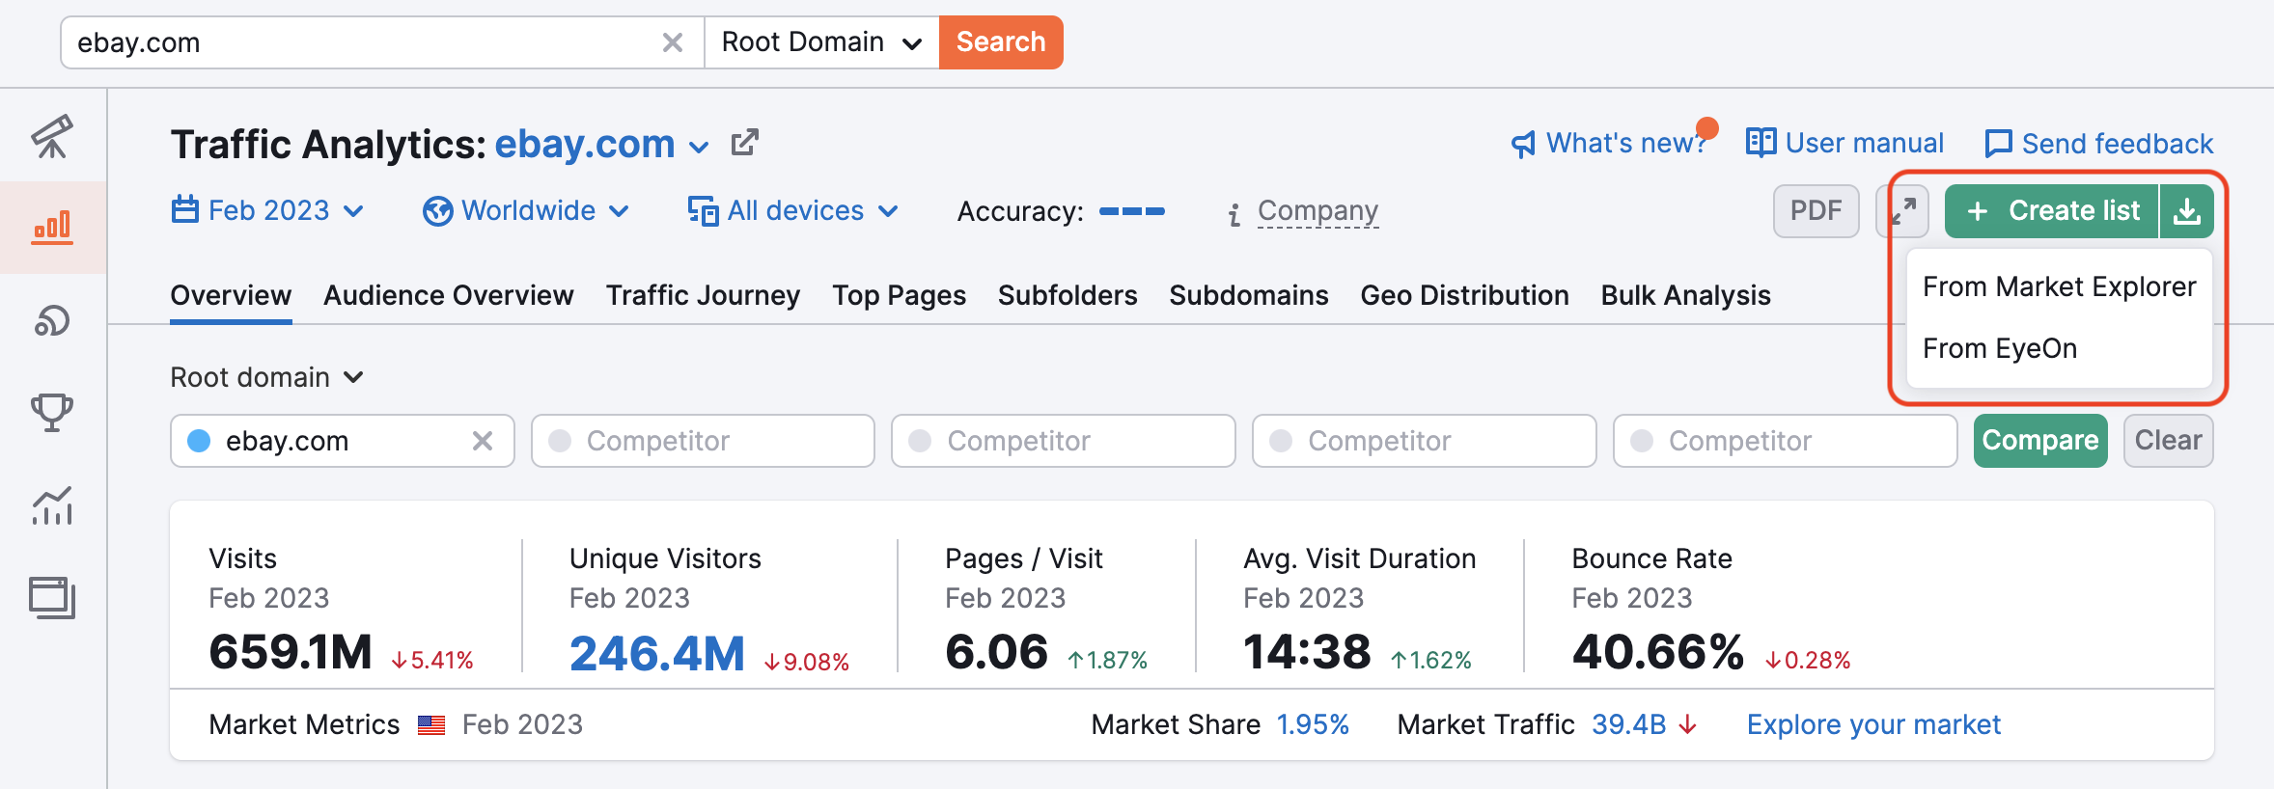Click the calendar icon beside Feb 2023

click(185, 209)
